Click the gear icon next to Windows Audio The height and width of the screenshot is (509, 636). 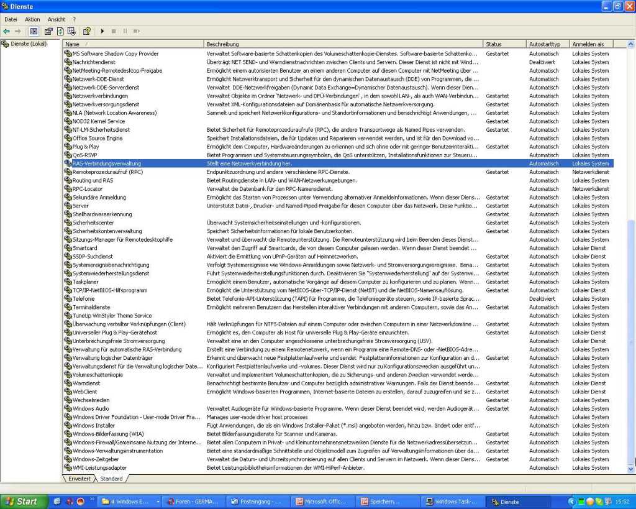pyautogui.click(x=68, y=408)
